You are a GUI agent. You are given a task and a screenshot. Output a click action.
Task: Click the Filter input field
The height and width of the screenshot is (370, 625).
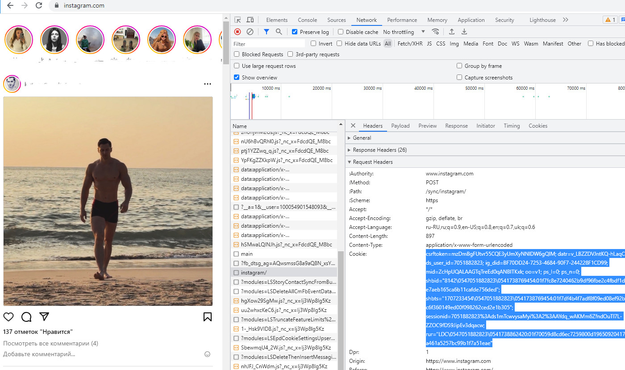[x=268, y=44]
